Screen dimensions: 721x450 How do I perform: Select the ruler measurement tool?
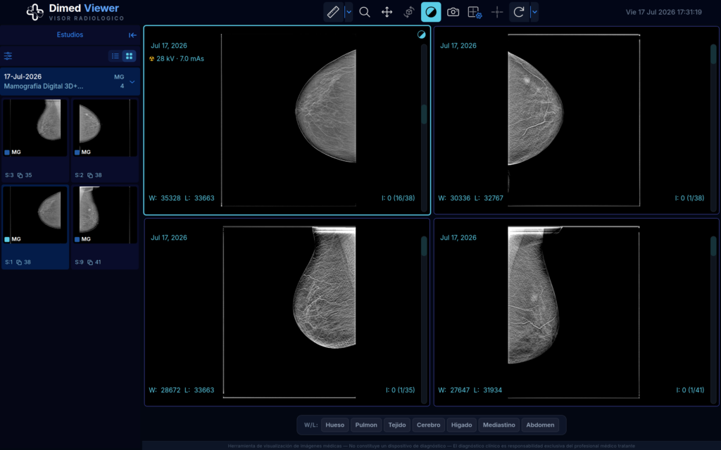pyautogui.click(x=333, y=12)
